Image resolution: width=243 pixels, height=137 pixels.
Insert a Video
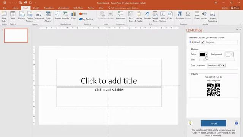pos(197,16)
